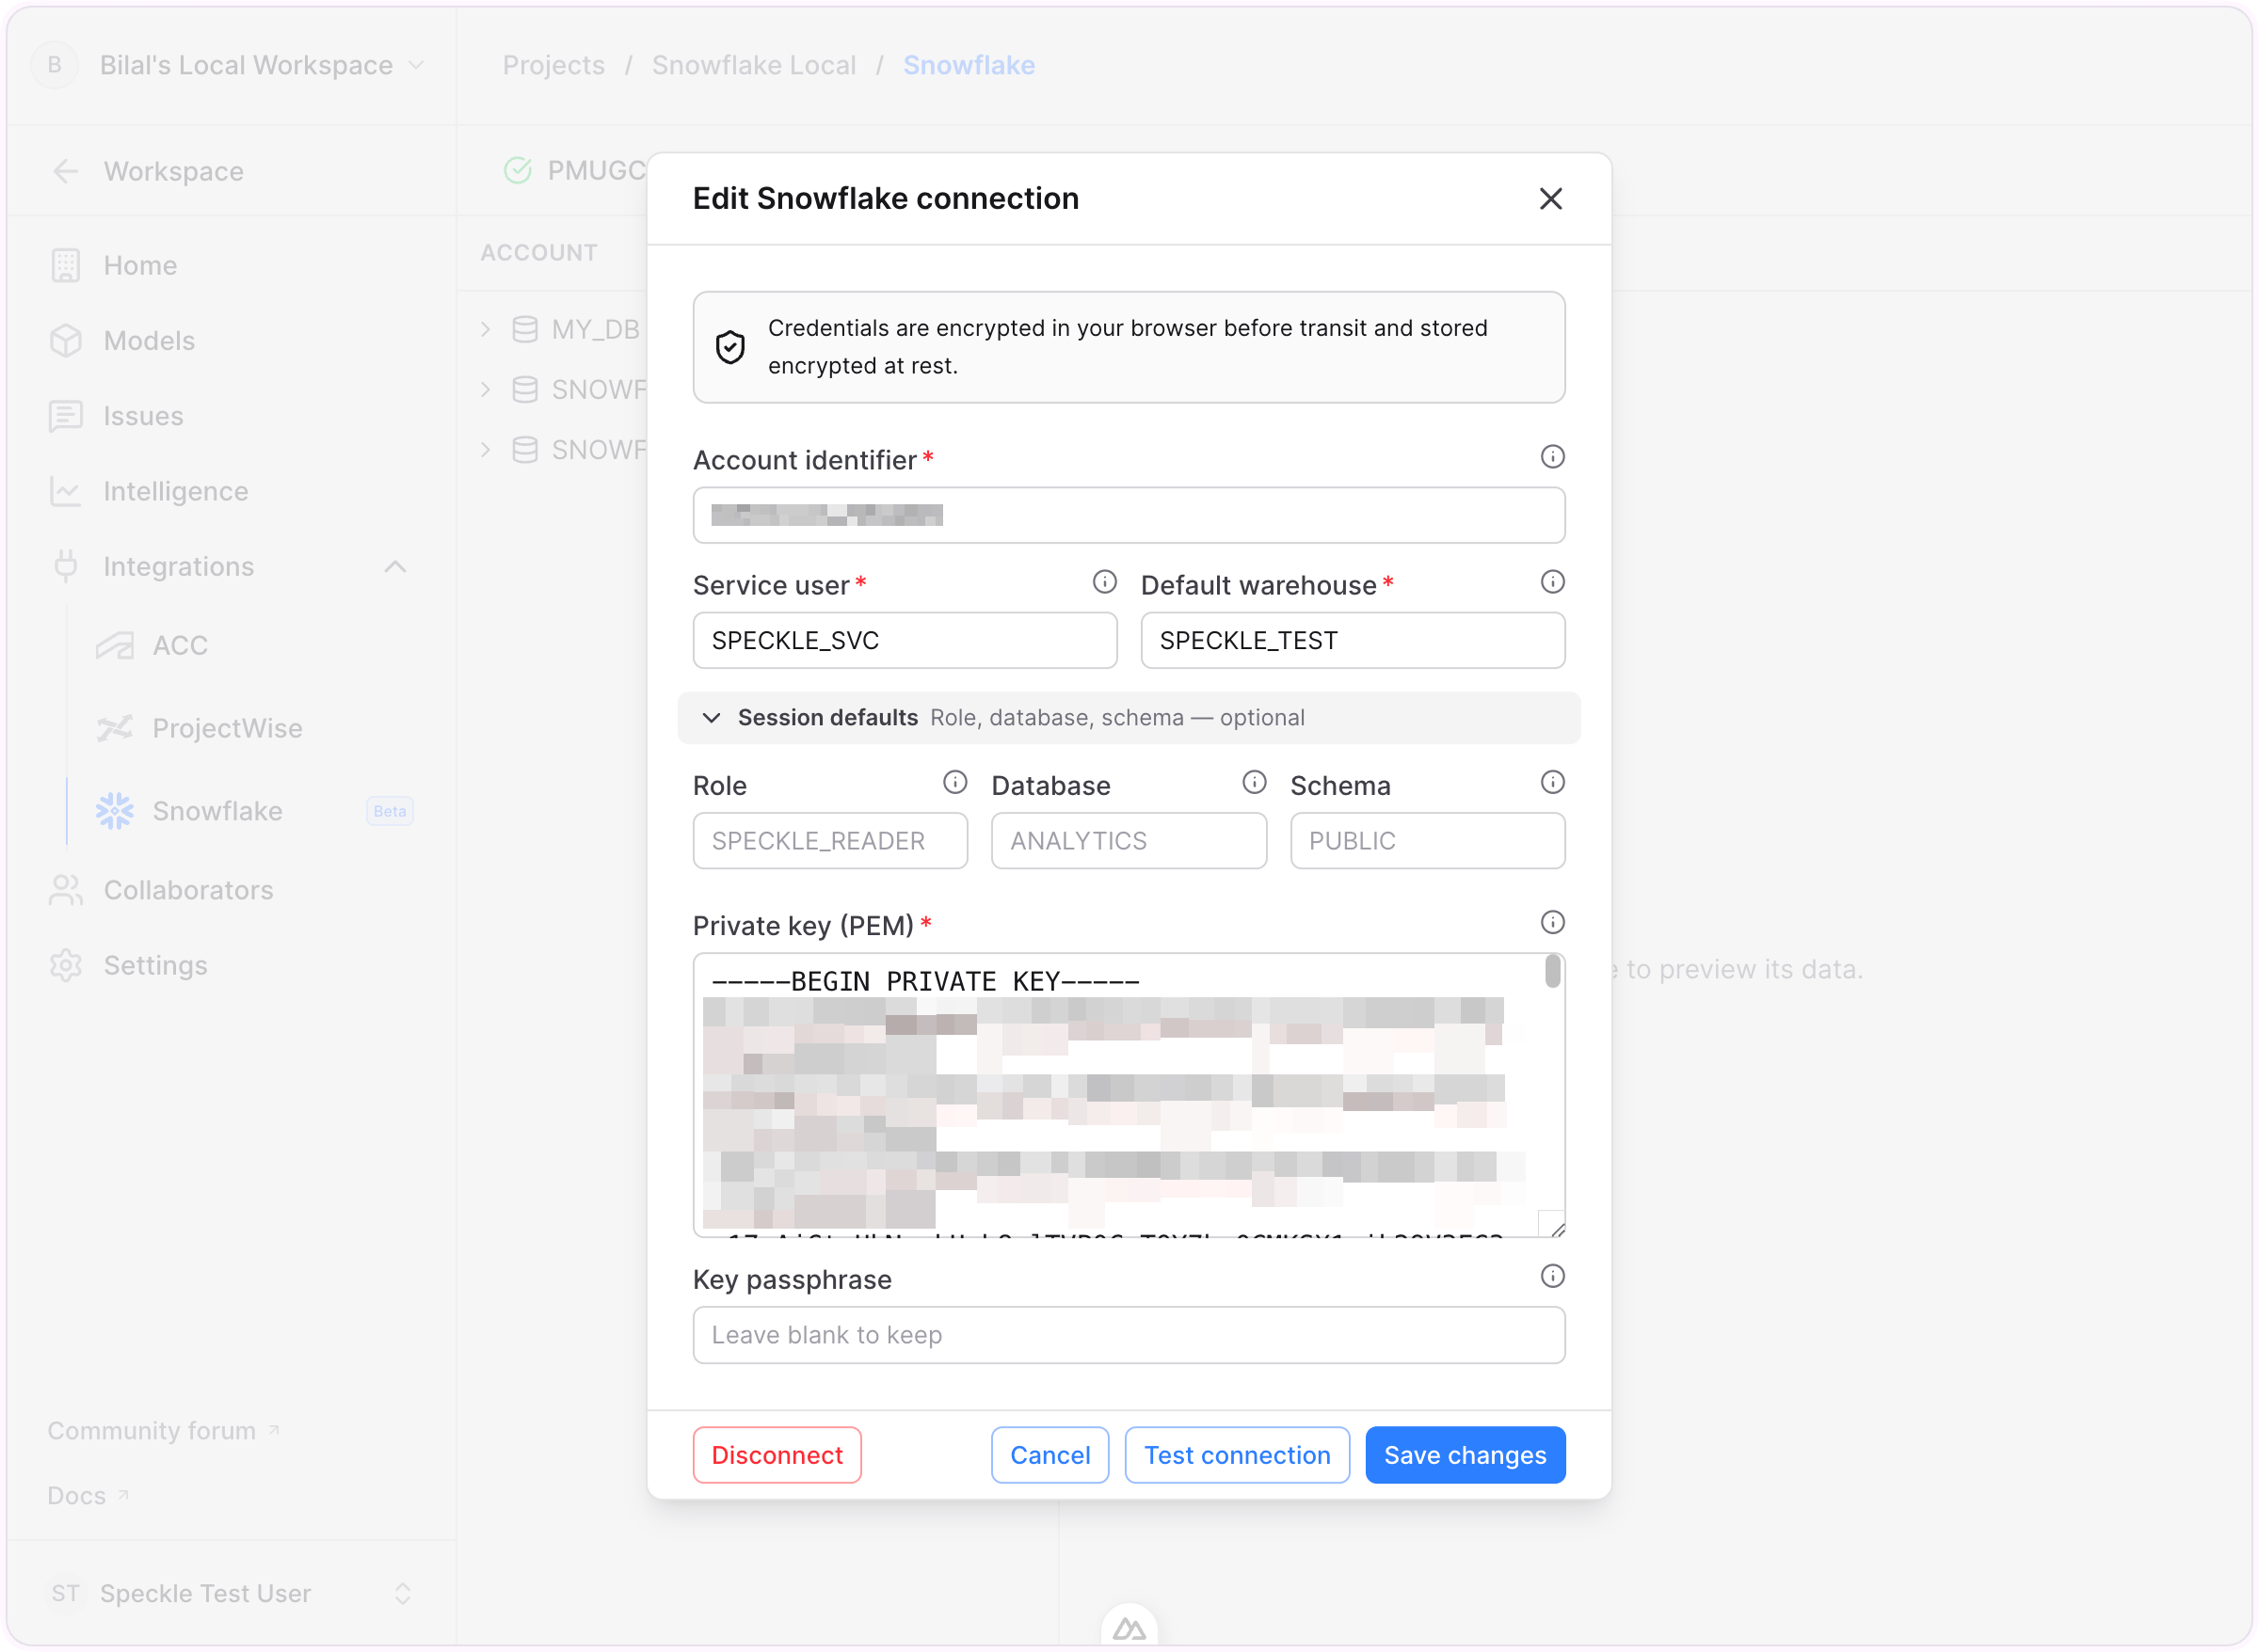Click the back arrow next to Workspace
This screenshot has width=2259, height=1652.
click(66, 171)
